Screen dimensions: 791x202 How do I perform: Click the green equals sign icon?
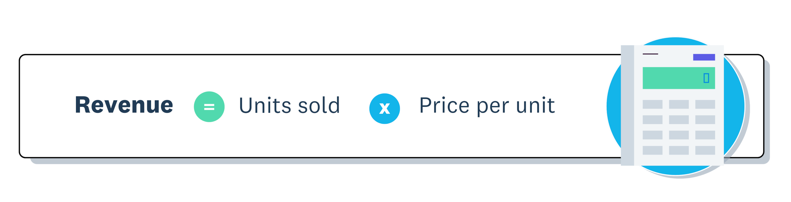pyautogui.click(x=209, y=107)
